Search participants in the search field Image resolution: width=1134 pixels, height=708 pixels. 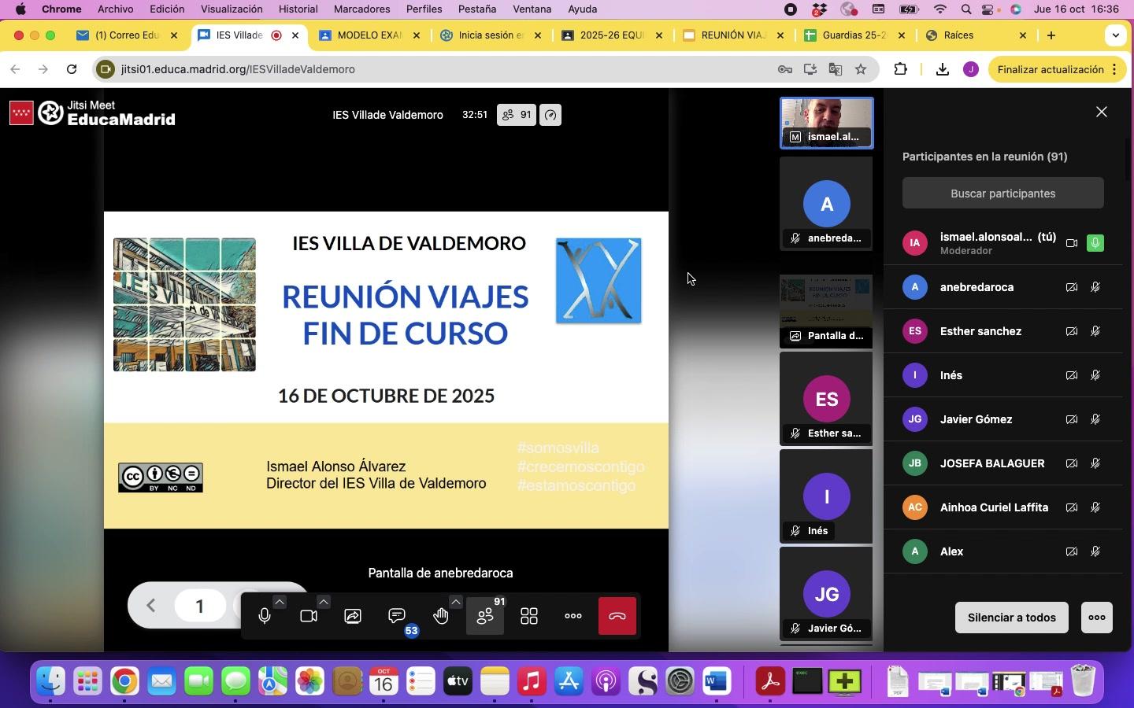(1002, 193)
